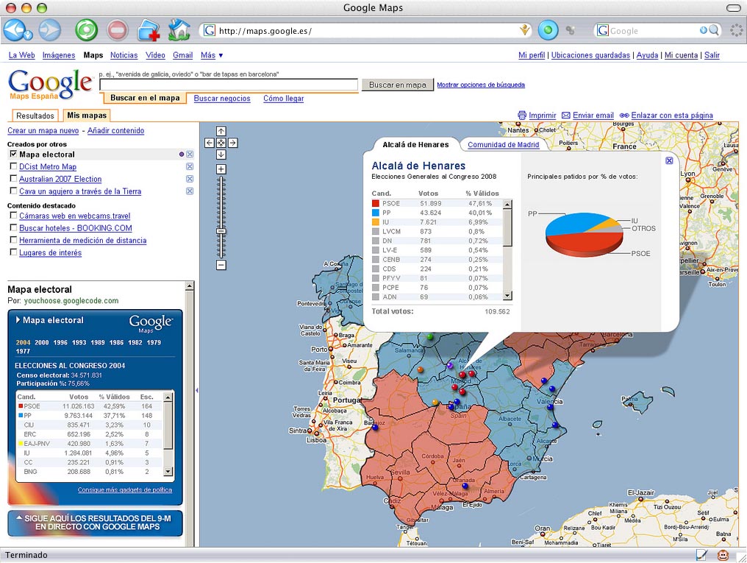Select the 2000 election year
Image resolution: width=747 pixels, height=563 pixels.
click(x=41, y=342)
